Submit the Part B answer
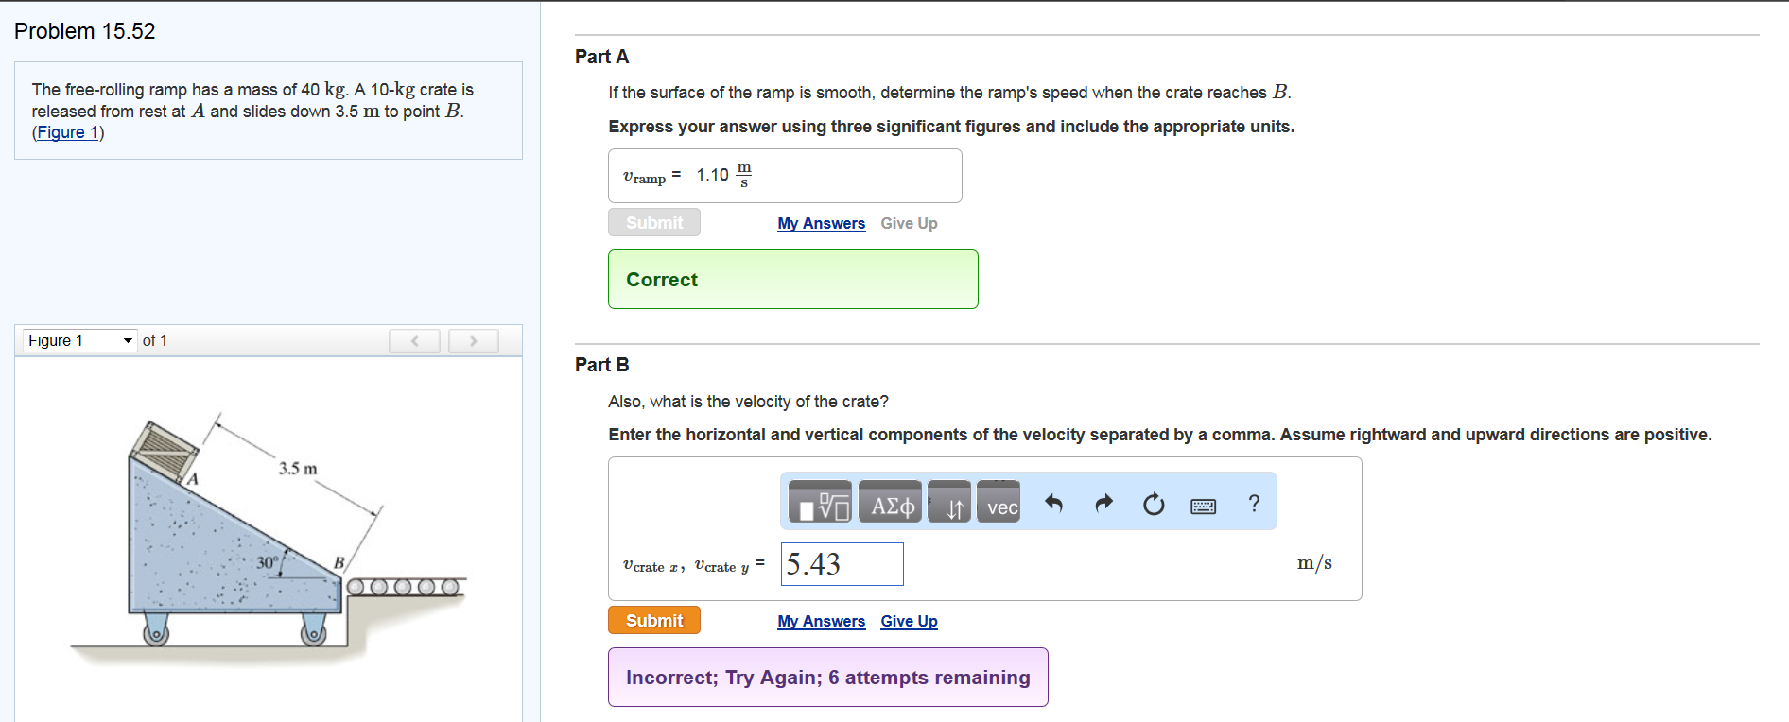The height and width of the screenshot is (722, 1789). 653,620
